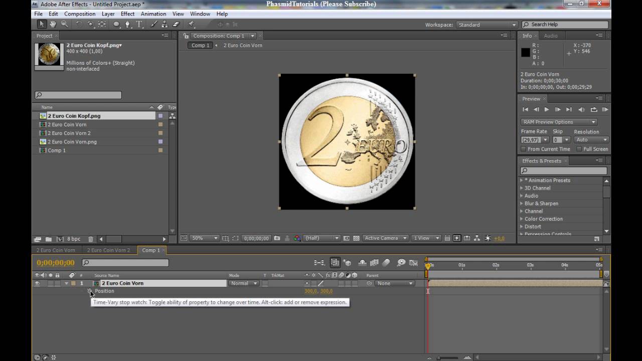This screenshot has width=642, height=361.
Task: Select the Hand tool
Action: coord(53,24)
